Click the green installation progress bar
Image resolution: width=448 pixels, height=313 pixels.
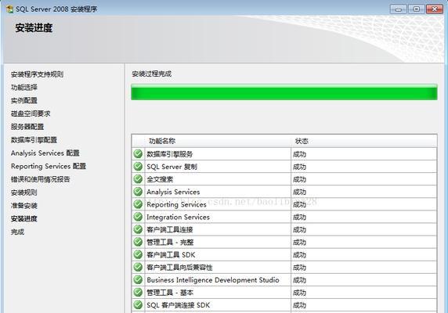tap(284, 92)
